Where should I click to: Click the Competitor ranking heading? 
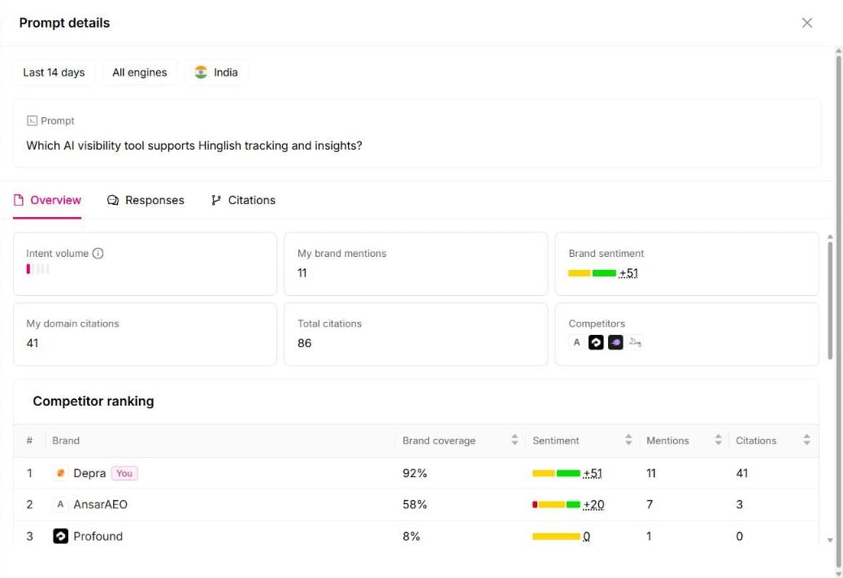pos(93,401)
